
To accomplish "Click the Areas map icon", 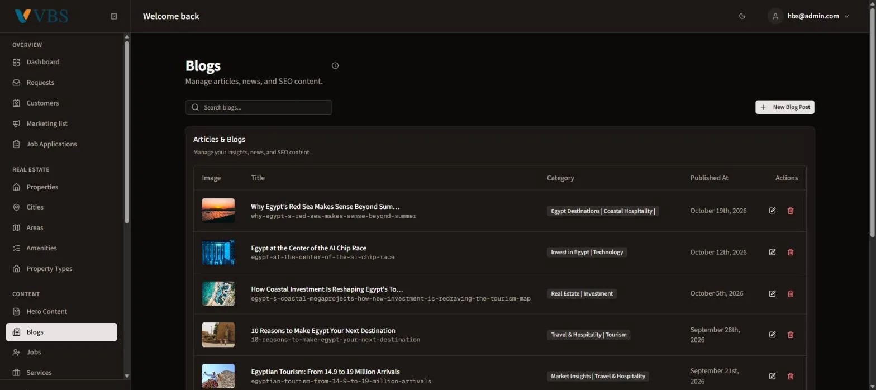I will (x=16, y=227).
